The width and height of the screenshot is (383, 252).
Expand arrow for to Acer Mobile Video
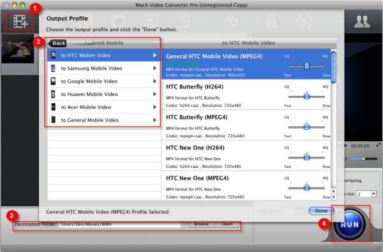[154, 107]
